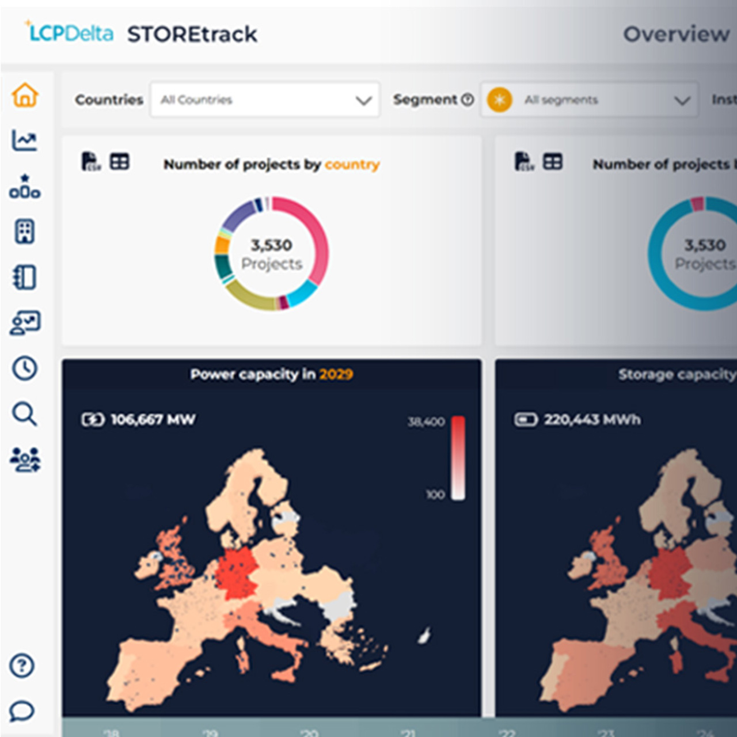Click the olive segment of the country donut chart

point(249,297)
